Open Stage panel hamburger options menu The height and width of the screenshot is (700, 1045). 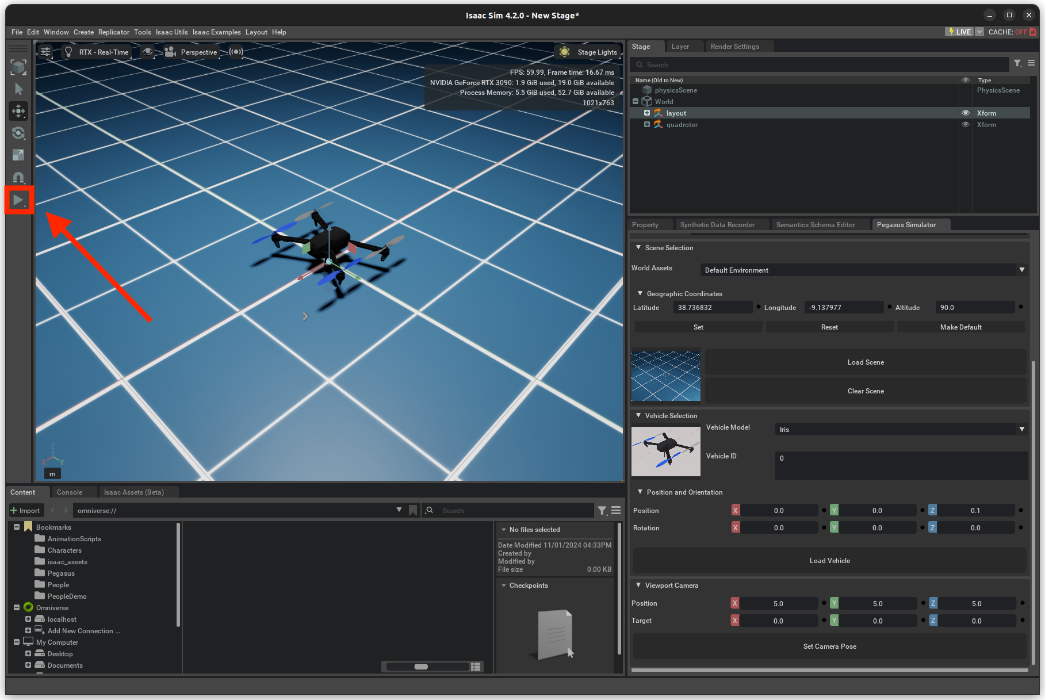[x=1031, y=63]
